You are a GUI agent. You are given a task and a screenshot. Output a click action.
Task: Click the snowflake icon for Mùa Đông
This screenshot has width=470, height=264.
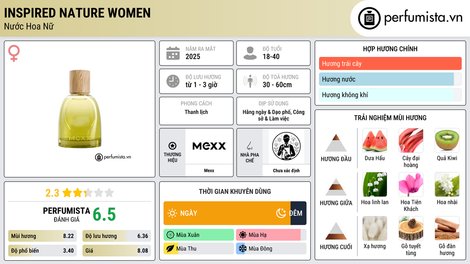coord(242,248)
